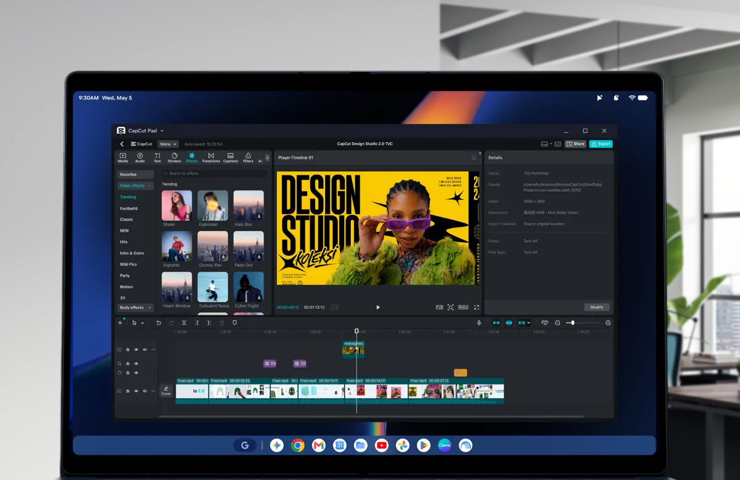Open the Menu dropdown
This screenshot has width=740, height=480.
168,144
